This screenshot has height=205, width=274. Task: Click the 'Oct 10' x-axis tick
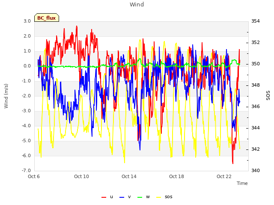click(x=81, y=176)
